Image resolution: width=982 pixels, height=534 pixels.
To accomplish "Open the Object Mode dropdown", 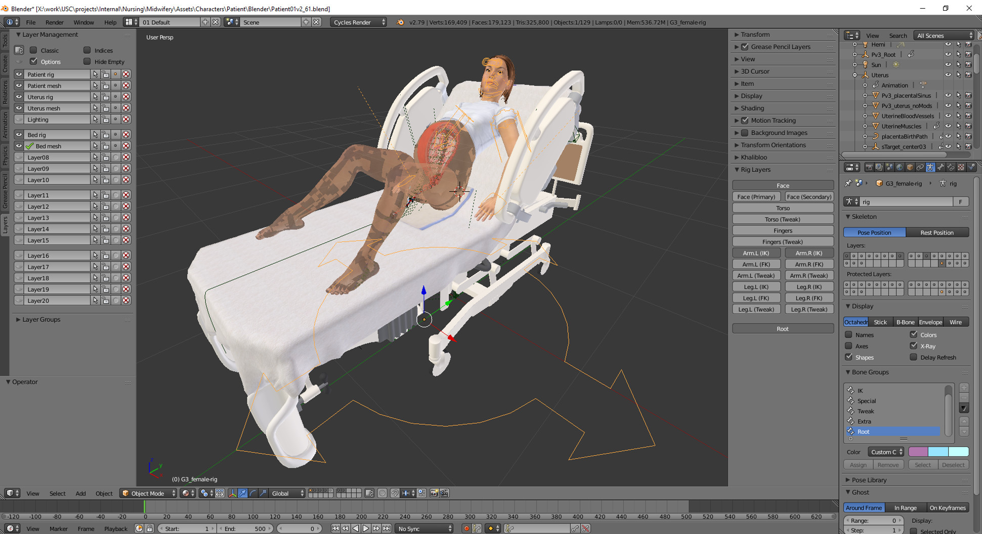I will click(148, 493).
